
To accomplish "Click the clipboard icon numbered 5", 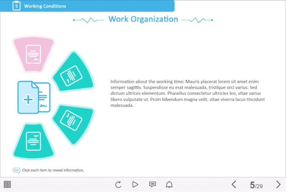I will pos(16,6).
